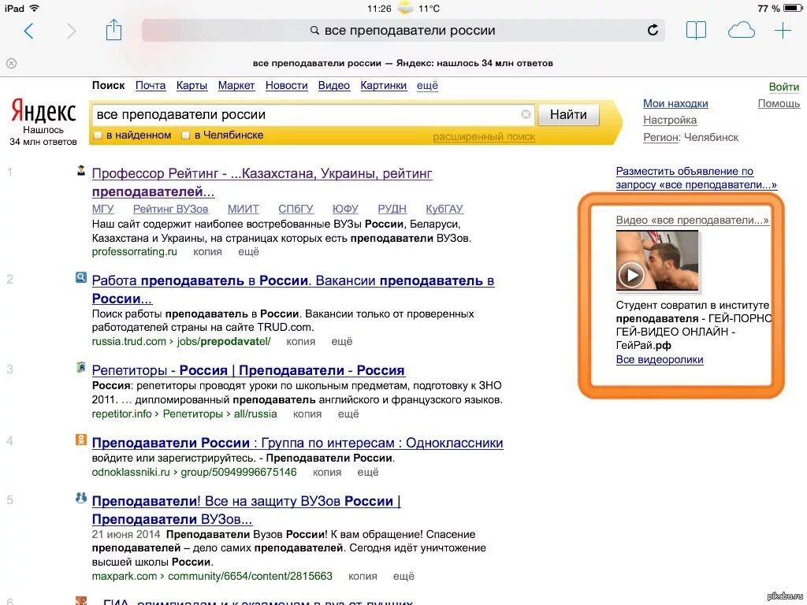The width and height of the screenshot is (807, 605).
Task: Open the Одноклассники group result title
Action: (297, 443)
